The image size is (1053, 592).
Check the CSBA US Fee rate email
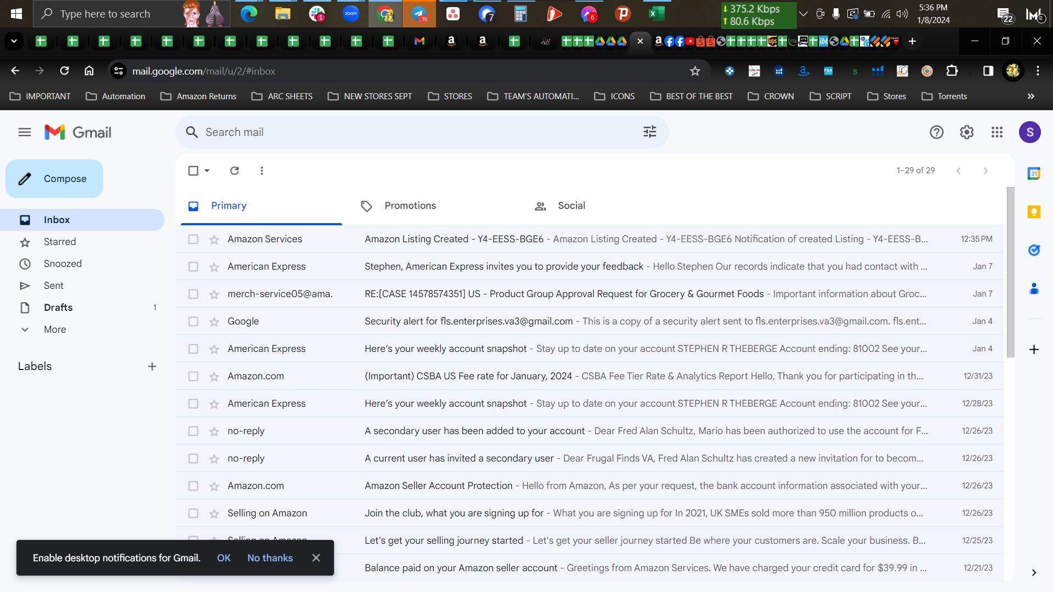coord(193,376)
